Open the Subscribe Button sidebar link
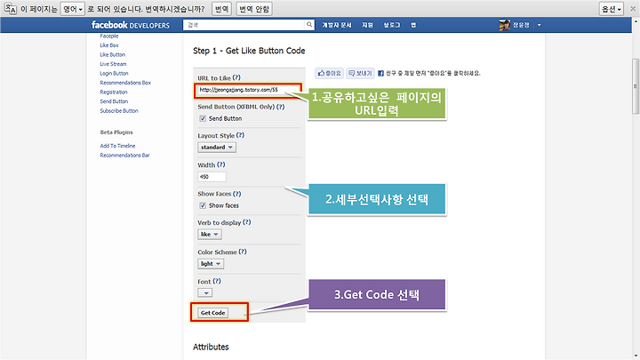Screen dimensions: 640x360 pyautogui.click(x=119, y=111)
